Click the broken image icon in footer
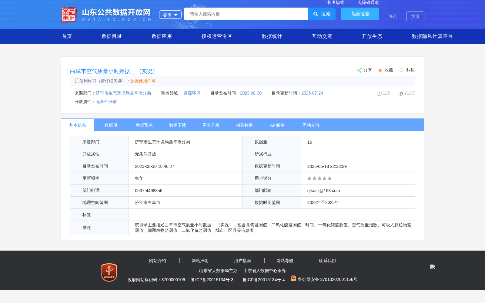 [x=433, y=267]
